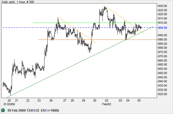The height and width of the screenshot is (114, 173).
Task: Click the blue 904.00 current price label
Action: pos(162,28)
